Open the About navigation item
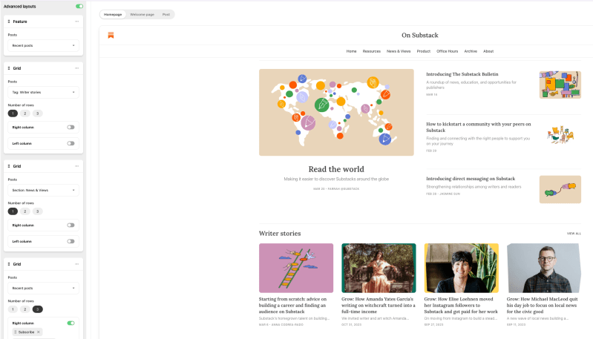Viewport: 593px width, 339px height. coord(488,51)
